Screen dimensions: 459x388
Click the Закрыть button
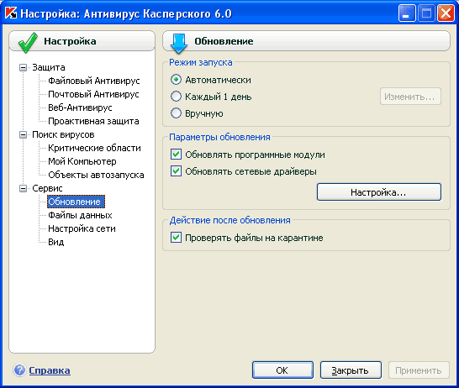[351, 370]
